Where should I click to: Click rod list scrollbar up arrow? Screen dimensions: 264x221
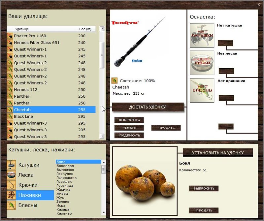click(x=102, y=29)
